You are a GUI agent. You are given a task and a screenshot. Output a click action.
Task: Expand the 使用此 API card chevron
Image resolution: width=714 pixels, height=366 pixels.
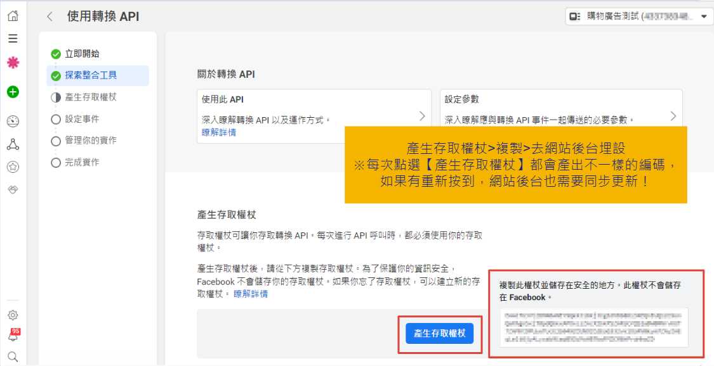pos(422,116)
